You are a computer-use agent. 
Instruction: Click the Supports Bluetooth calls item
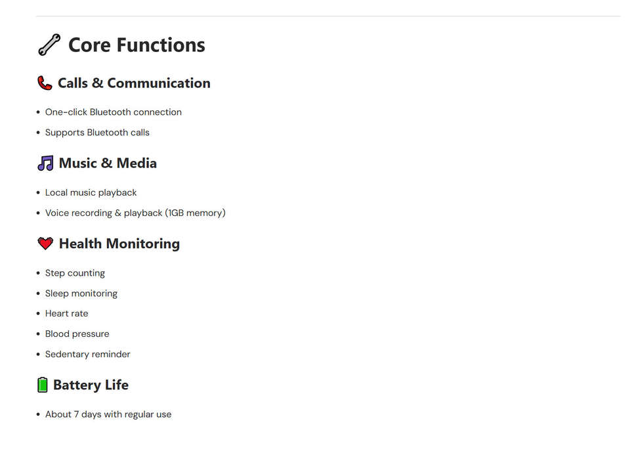point(97,133)
